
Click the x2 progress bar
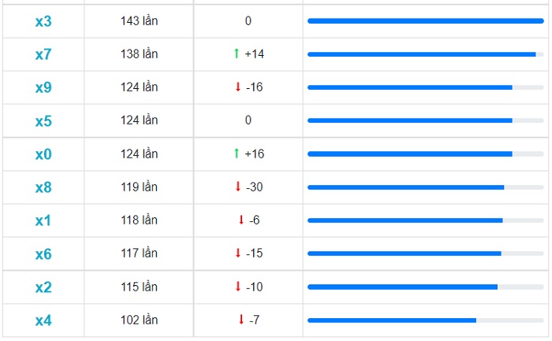pos(402,287)
